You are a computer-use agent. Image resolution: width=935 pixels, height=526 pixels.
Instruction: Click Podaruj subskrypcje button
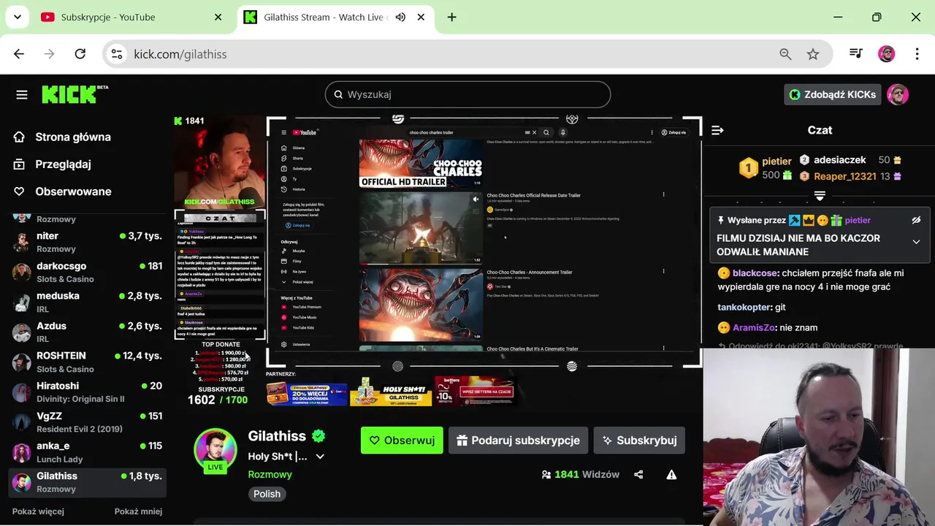coord(519,441)
